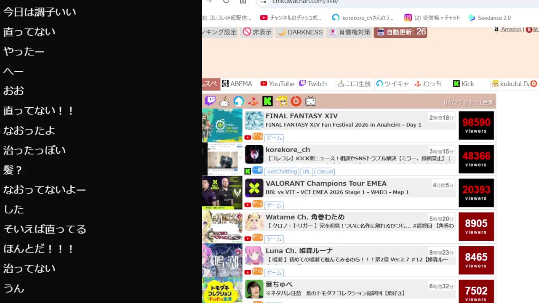Open チャンネルのダッシュボ bookmark
Image resolution: width=539 pixels, height=303 pixels.
[291, 18]
